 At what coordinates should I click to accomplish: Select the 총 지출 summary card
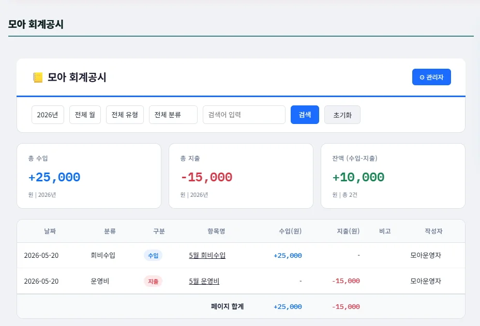point(241,176)
